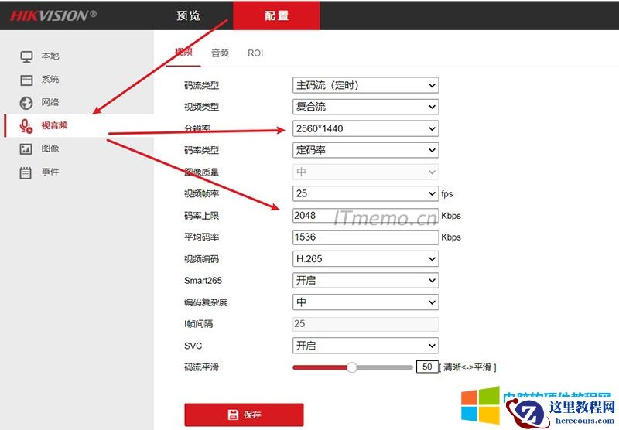The image size is (619, 430).
Task: Open the 视频类型 dropdown showing 复合流
Action: (365, 107)
